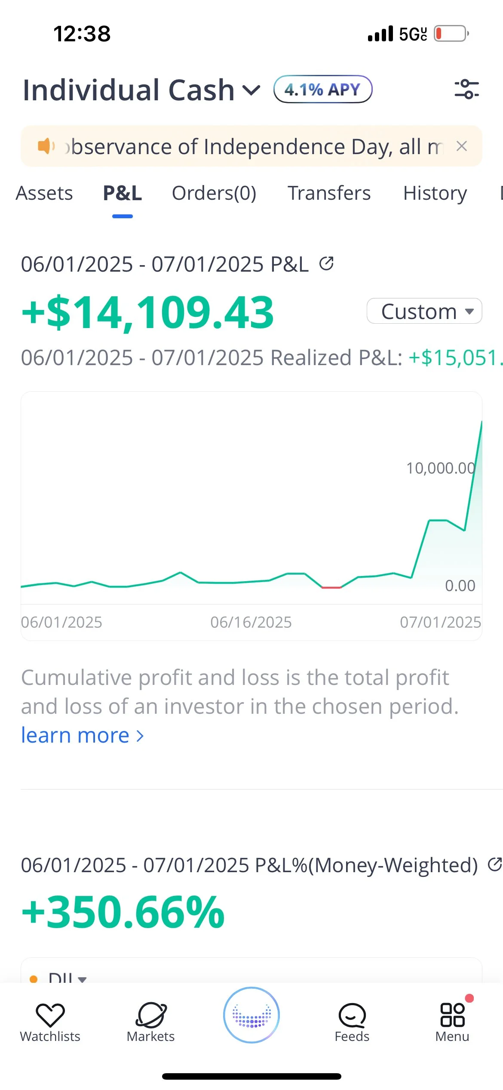This screenshot has height=1090, width=503.
Task: Follow the learn more link
Action: click(x=82, y=735)
